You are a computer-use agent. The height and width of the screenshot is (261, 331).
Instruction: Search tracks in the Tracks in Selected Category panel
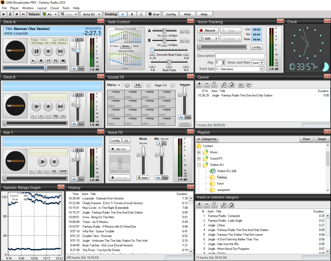pos(224,205)
